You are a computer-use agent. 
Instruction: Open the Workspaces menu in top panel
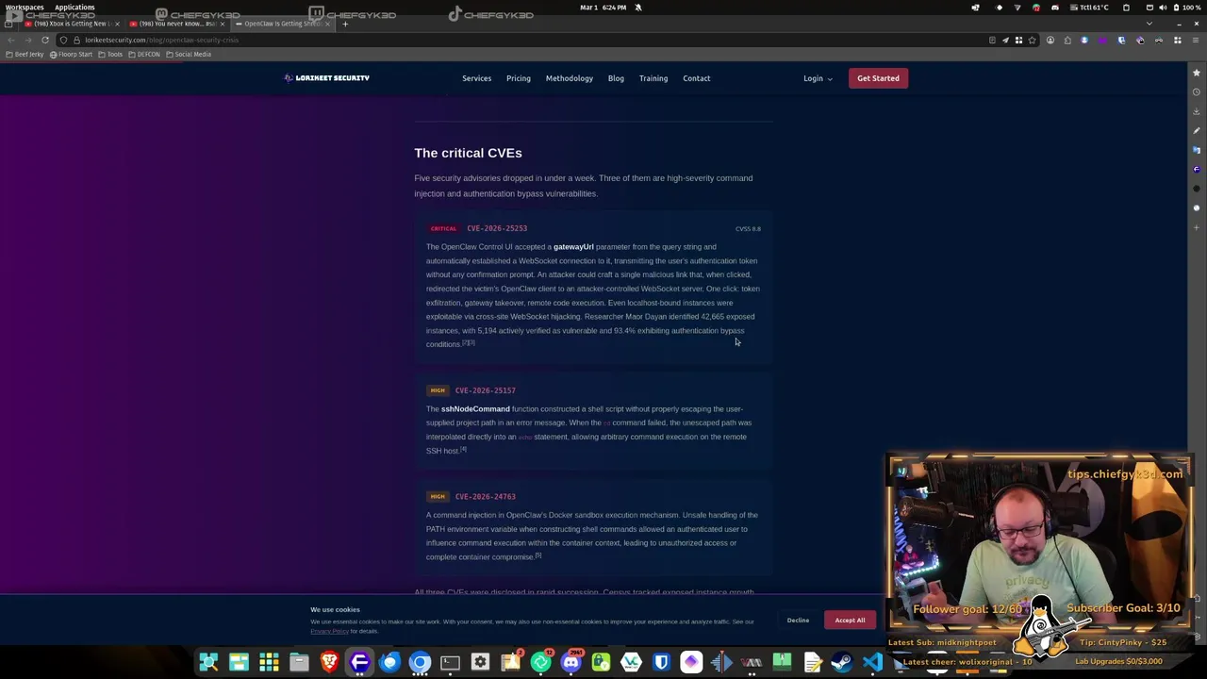pyautogui.click(x=25, y=8)
